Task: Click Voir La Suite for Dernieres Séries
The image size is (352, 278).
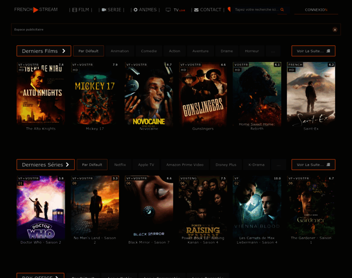Action: (x=314, y=164)
